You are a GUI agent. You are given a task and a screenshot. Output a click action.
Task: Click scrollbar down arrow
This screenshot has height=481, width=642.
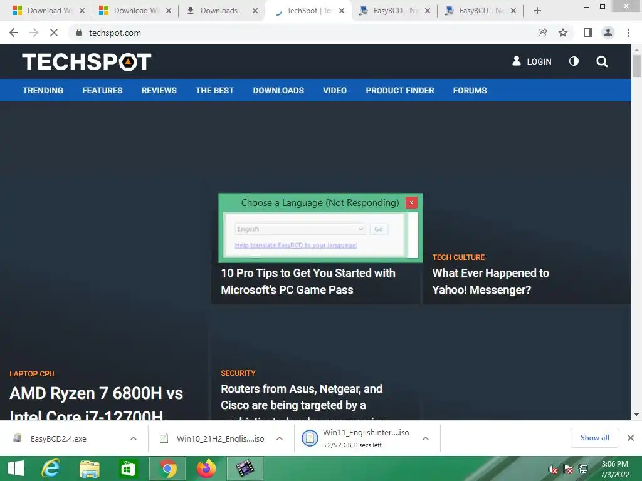(x=636, y=415)
